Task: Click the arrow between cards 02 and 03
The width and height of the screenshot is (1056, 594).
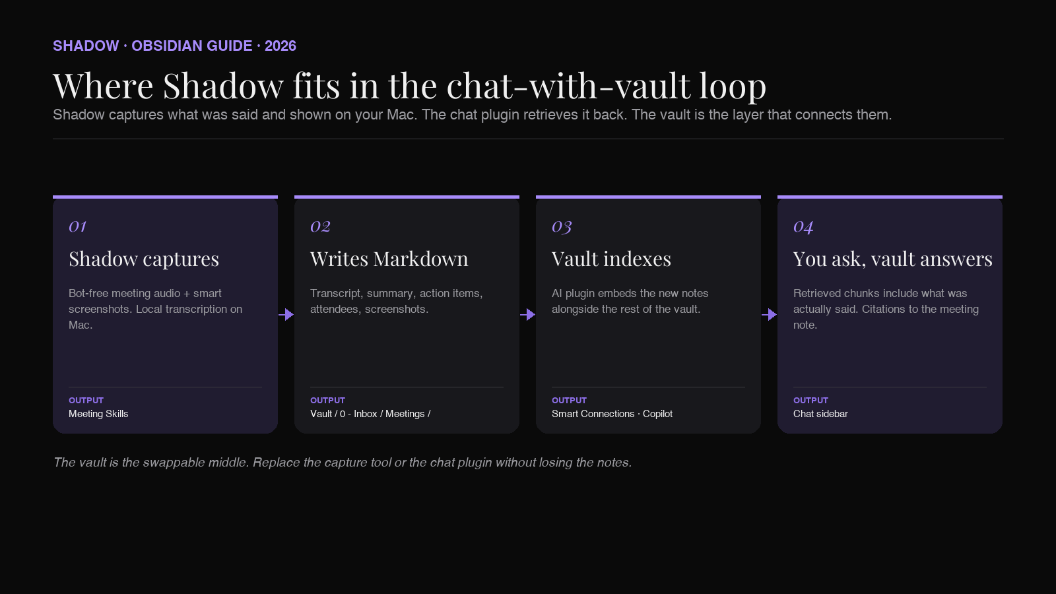Action: pos(527,315)
